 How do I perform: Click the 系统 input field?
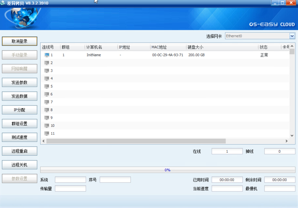pyautogui.click(x=70, y=180)
